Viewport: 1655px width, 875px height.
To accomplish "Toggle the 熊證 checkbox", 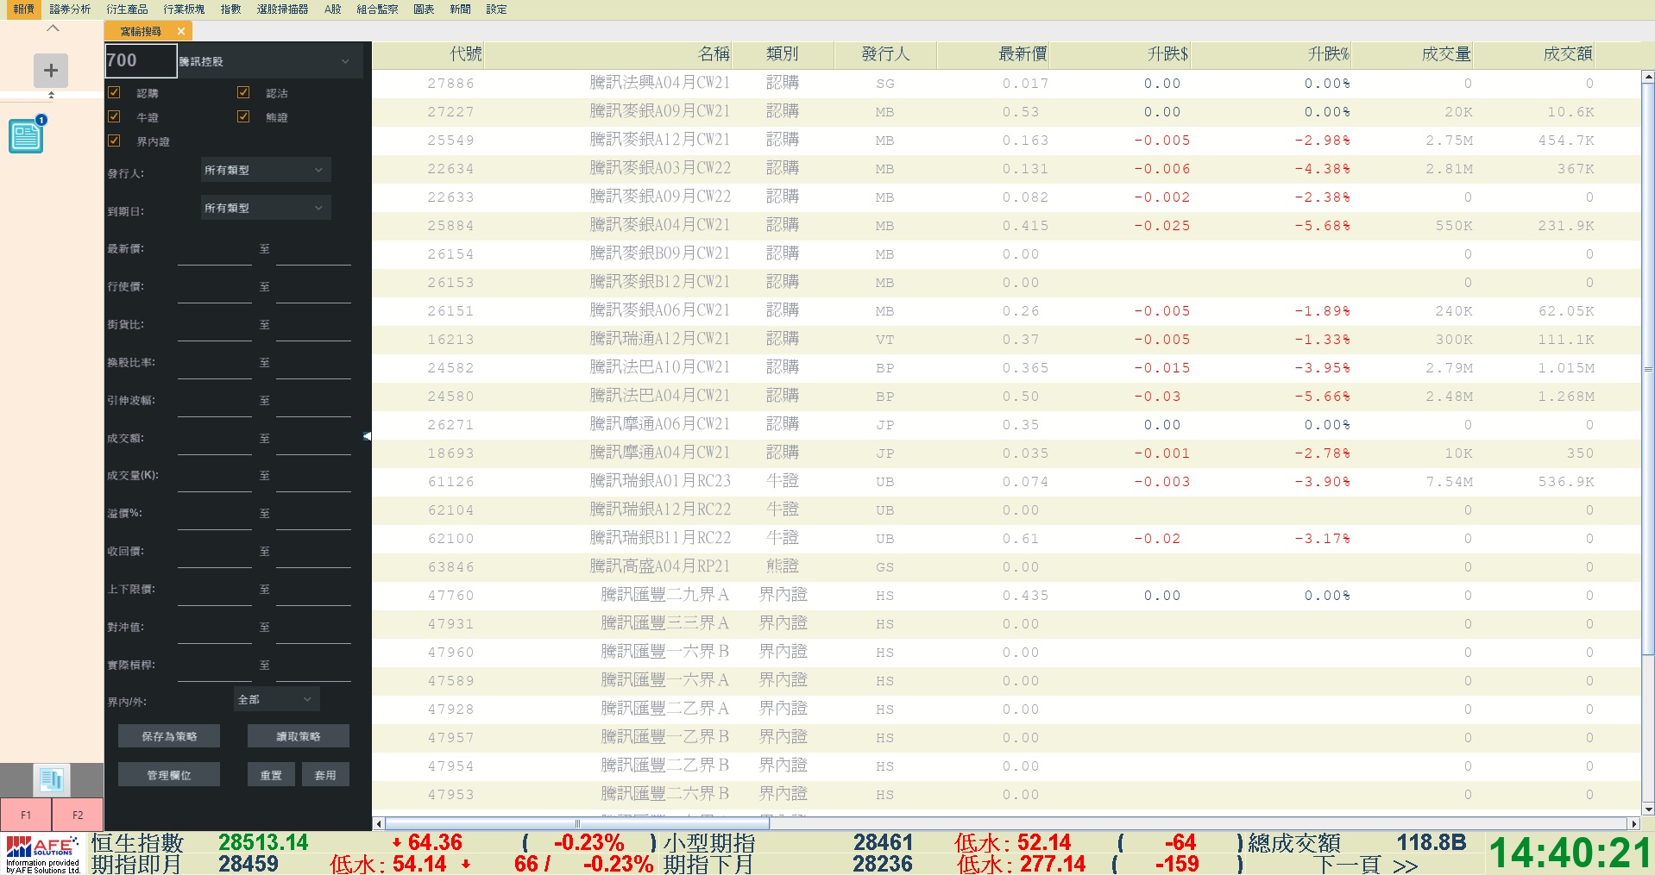I will click(x=243, y=116).
